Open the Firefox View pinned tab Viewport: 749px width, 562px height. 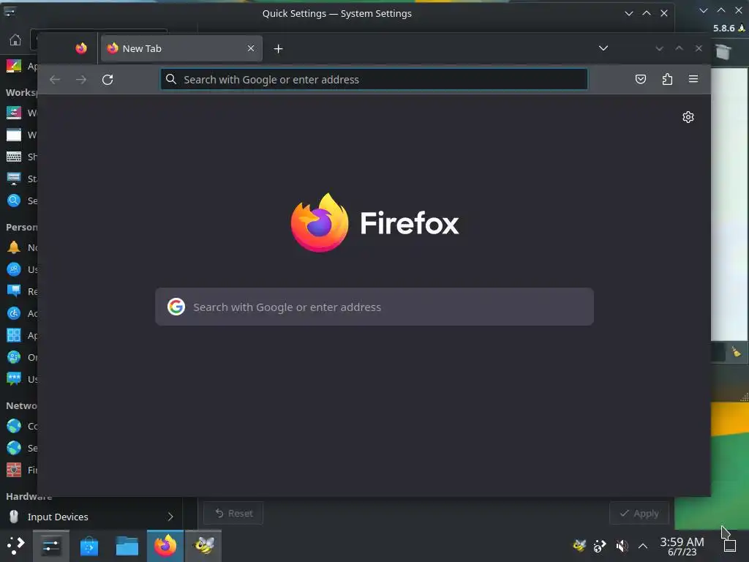(81, 48)
